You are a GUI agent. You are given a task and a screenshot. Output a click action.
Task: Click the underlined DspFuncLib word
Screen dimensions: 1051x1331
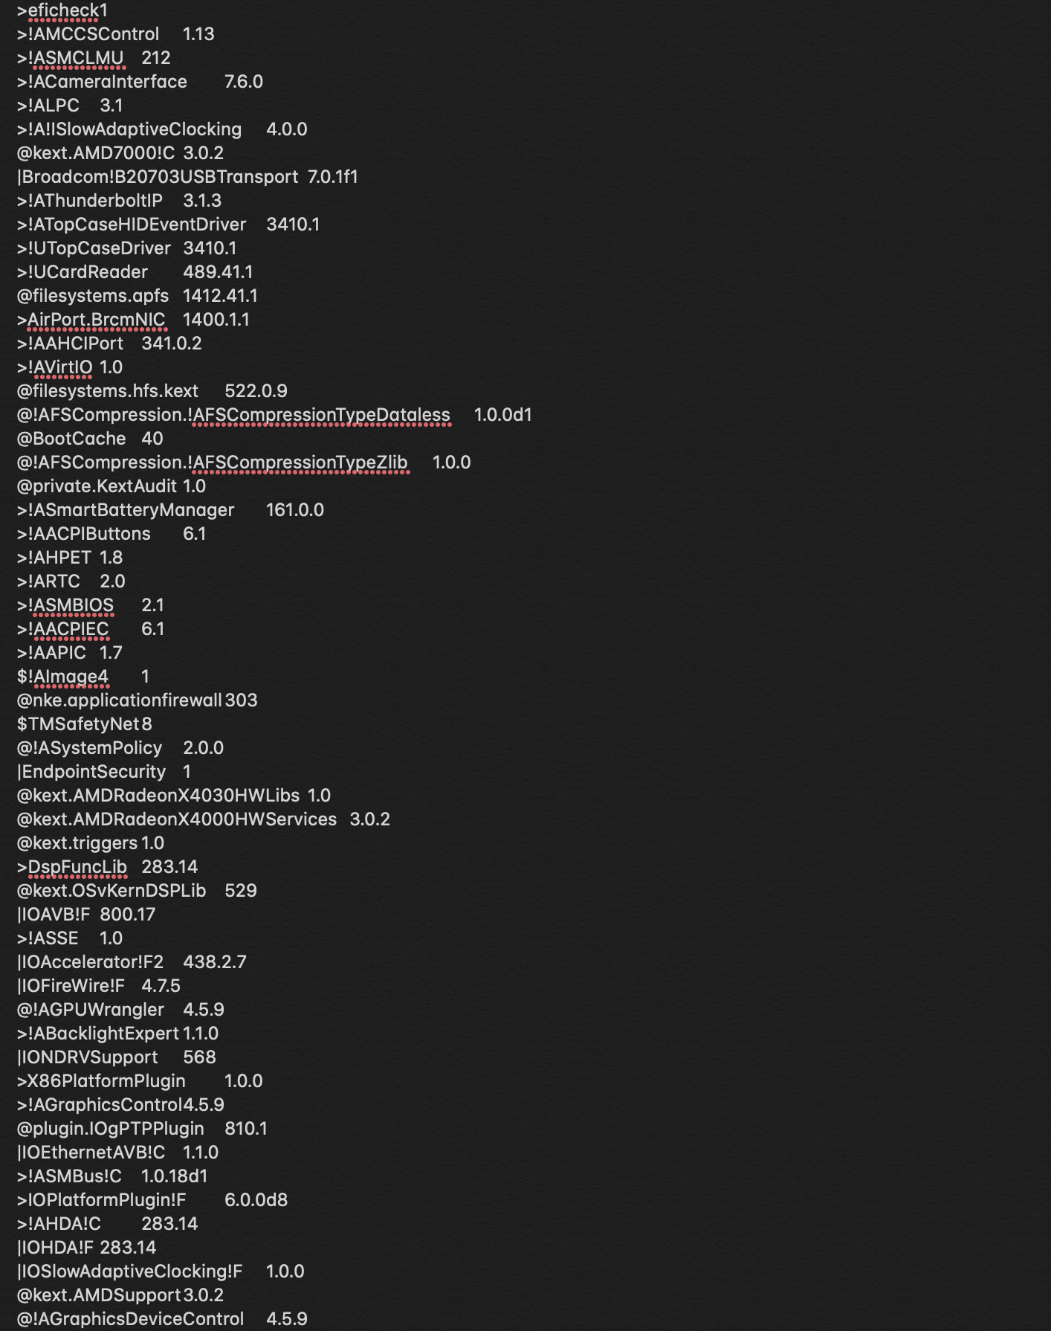click(x=77, y=867)
